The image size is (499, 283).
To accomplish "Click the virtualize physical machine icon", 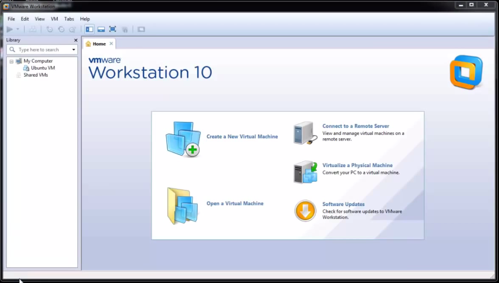I will click(x=305, y=172).
